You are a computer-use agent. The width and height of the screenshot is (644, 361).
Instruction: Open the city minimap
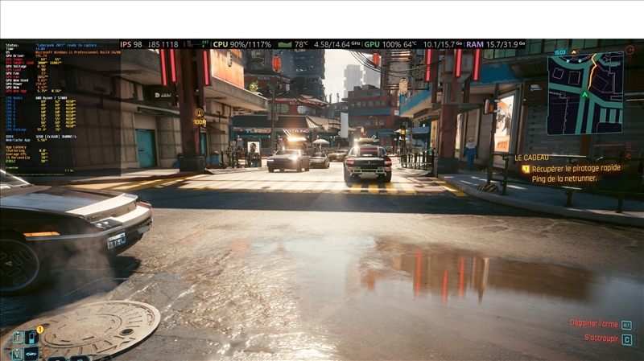[585, 93]
